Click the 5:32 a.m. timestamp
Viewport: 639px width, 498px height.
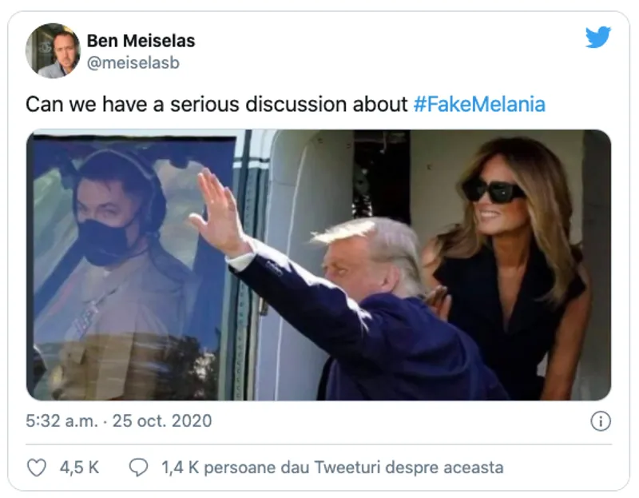click(64, 420)
